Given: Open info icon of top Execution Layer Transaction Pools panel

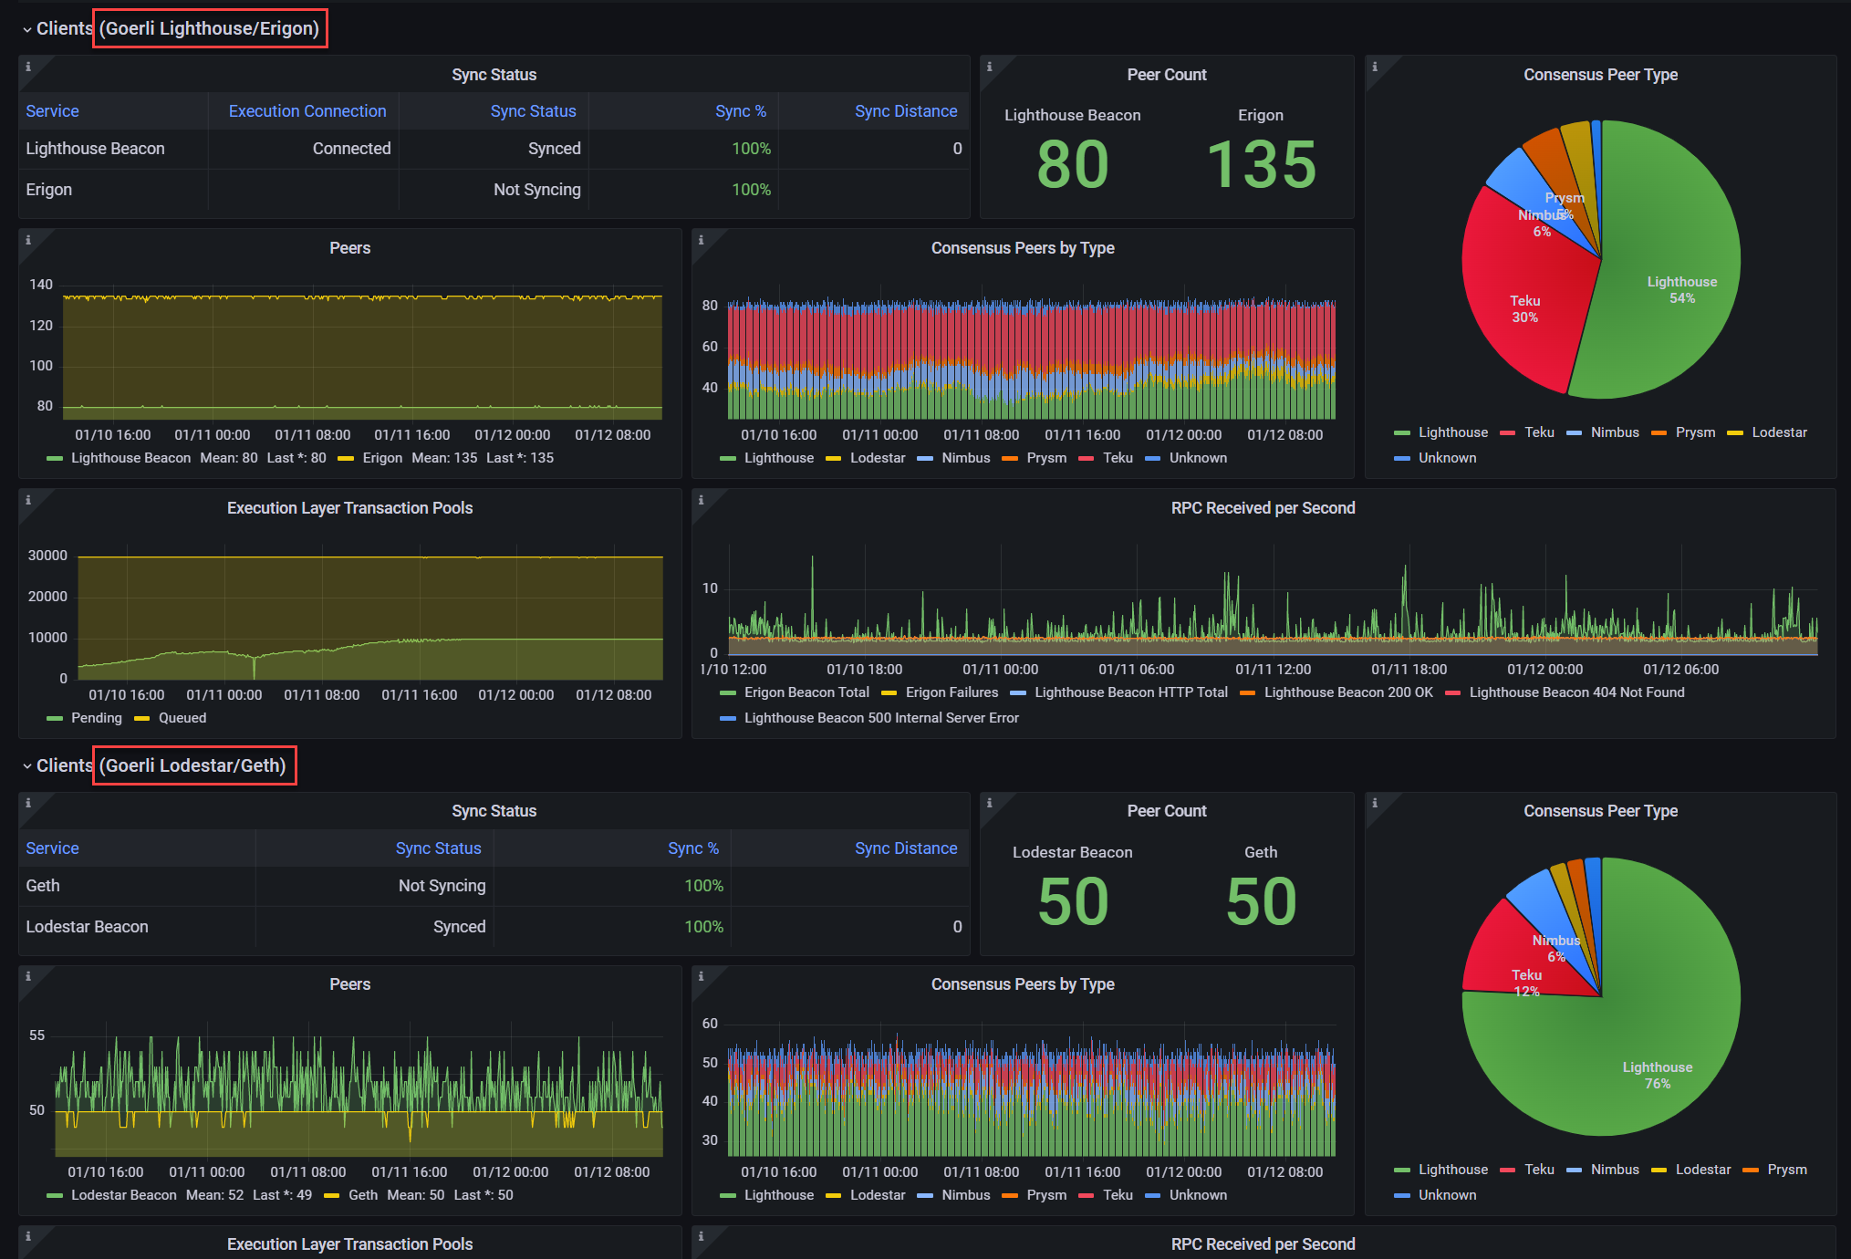Looking at the screenshot, I should pos(28,500).
